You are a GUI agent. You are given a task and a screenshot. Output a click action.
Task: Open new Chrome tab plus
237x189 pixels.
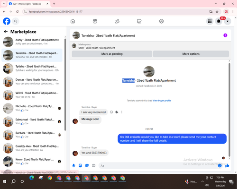[54, 4]
